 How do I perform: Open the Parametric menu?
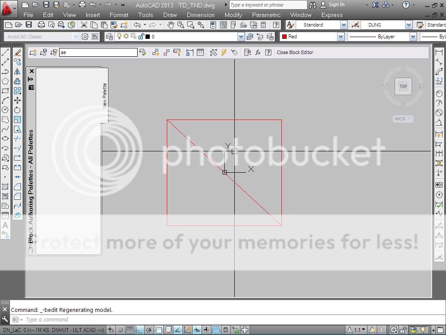tap(266, 15)
